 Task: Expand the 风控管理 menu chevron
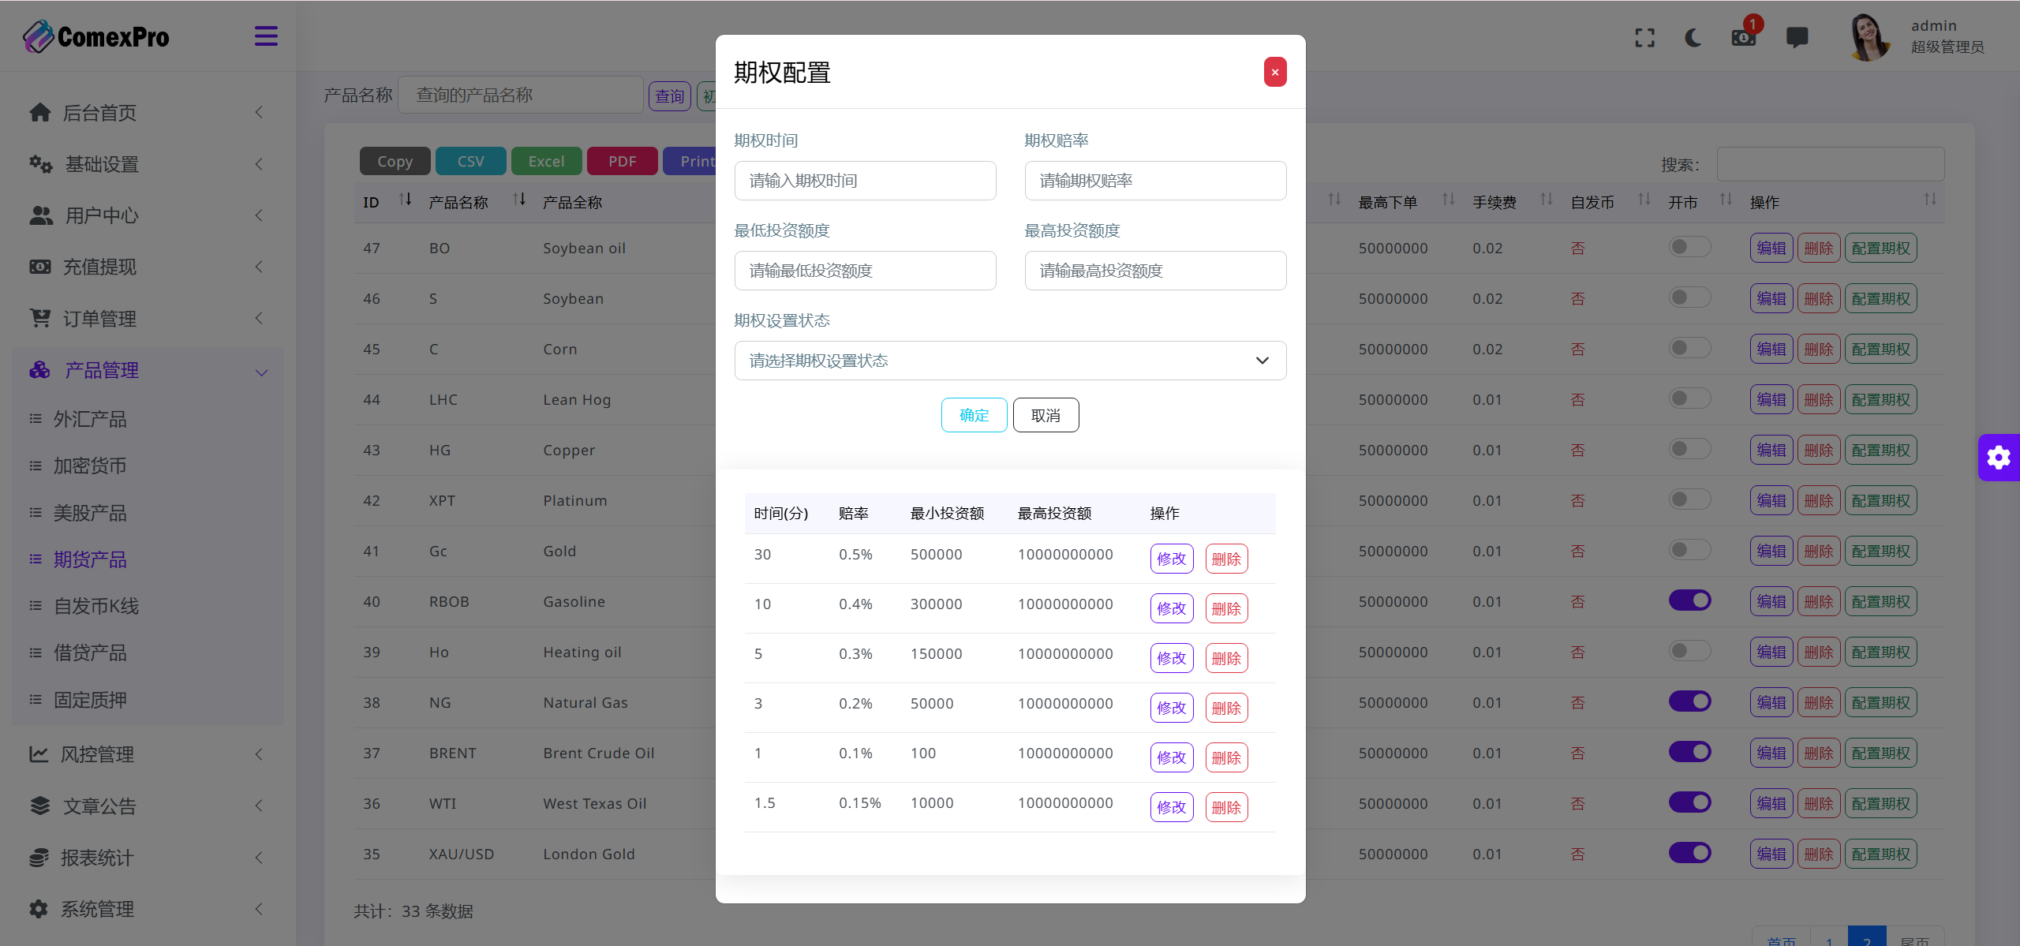(259, 754)
